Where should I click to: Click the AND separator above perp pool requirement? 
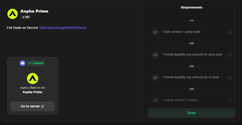click(x=192, y=43)
